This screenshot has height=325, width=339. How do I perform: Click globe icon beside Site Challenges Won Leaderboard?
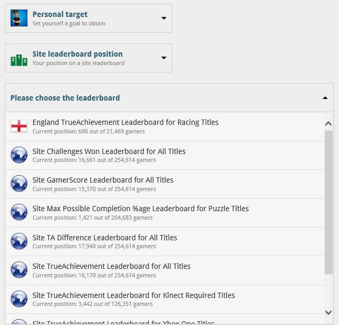pos(19,155)
